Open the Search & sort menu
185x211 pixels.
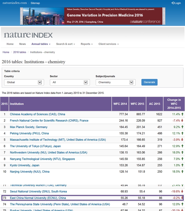pyautogui.click(x=65, y=44)
